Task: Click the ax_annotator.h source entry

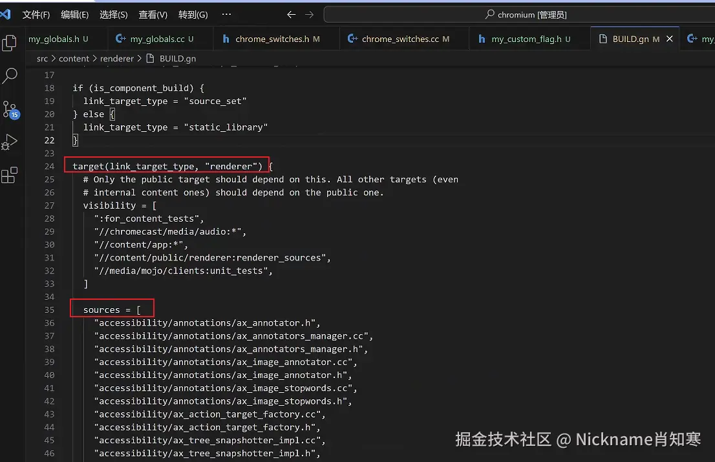Action: (207, 323)
